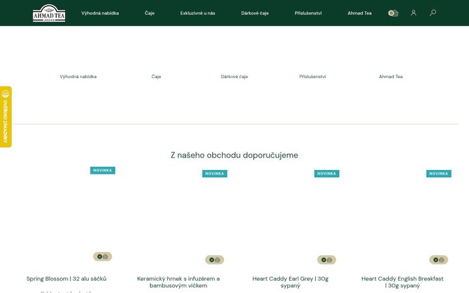Go to Ahmad Tea category tile
This screenshot has width=469, height=293.
click(x=391, y=77)
